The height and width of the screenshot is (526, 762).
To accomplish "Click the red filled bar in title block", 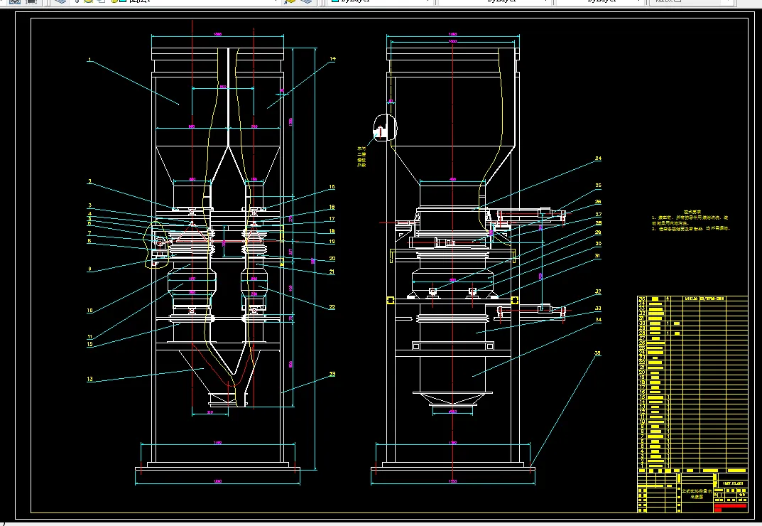I will [731, 506].
